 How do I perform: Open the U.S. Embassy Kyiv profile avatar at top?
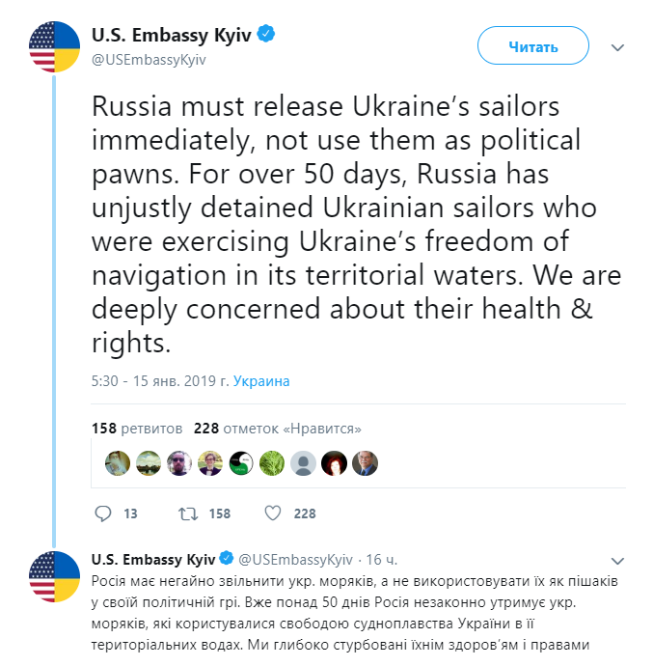[x=55, y=46]
